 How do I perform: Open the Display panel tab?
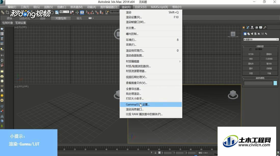261,28
